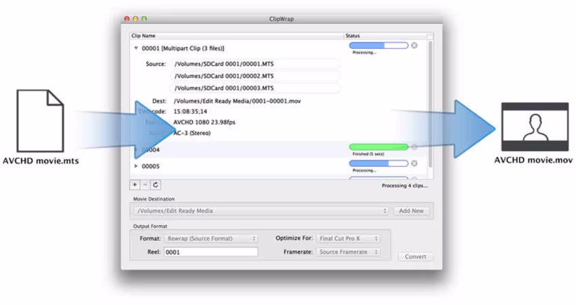Click the Reel input field
This screenshot has width=576, height=305.
coord(211,252)
